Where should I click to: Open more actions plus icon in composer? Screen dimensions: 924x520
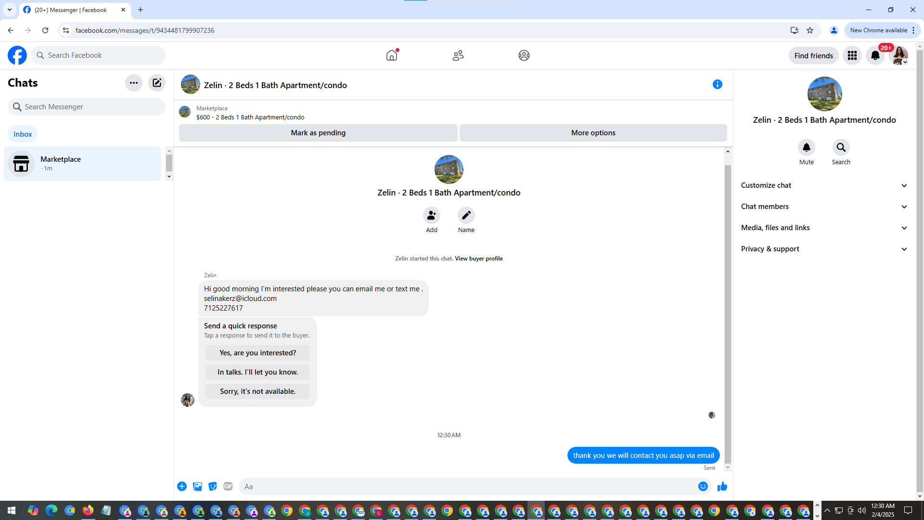click(182, 486)
